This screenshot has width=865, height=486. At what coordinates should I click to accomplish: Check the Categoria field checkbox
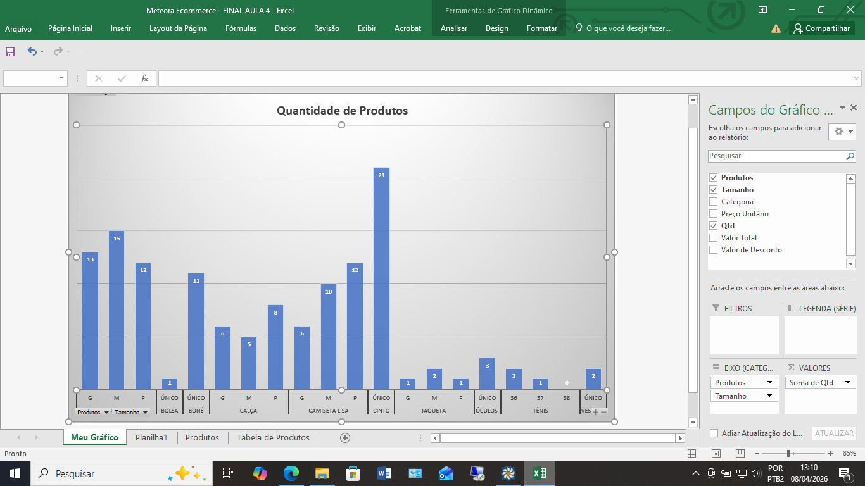coord(714,202)
